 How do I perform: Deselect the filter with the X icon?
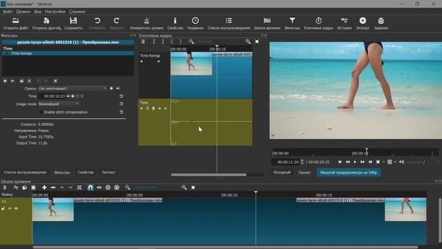[x=55, y=81]
